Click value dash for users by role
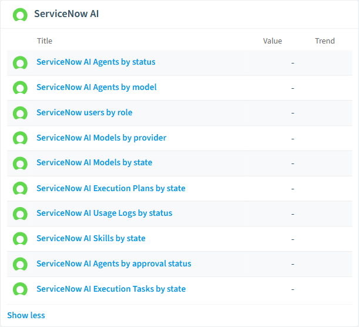 [x=293, y=113]
